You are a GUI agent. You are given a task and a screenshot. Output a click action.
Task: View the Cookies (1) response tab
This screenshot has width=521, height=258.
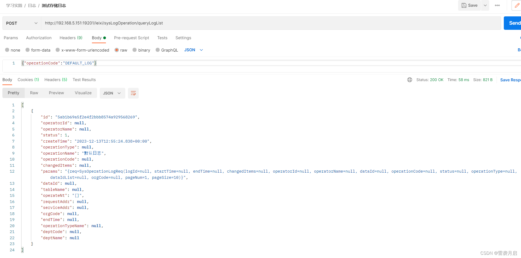[28, 80]
